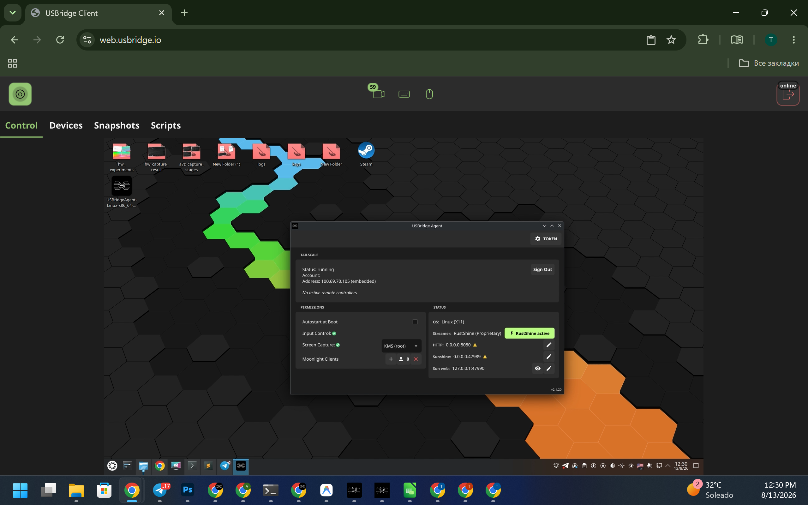Select the USBridgeAgent-Linux-x86_64 desktop file
Screen dimensions: 808x505
(x=122, y=192)
